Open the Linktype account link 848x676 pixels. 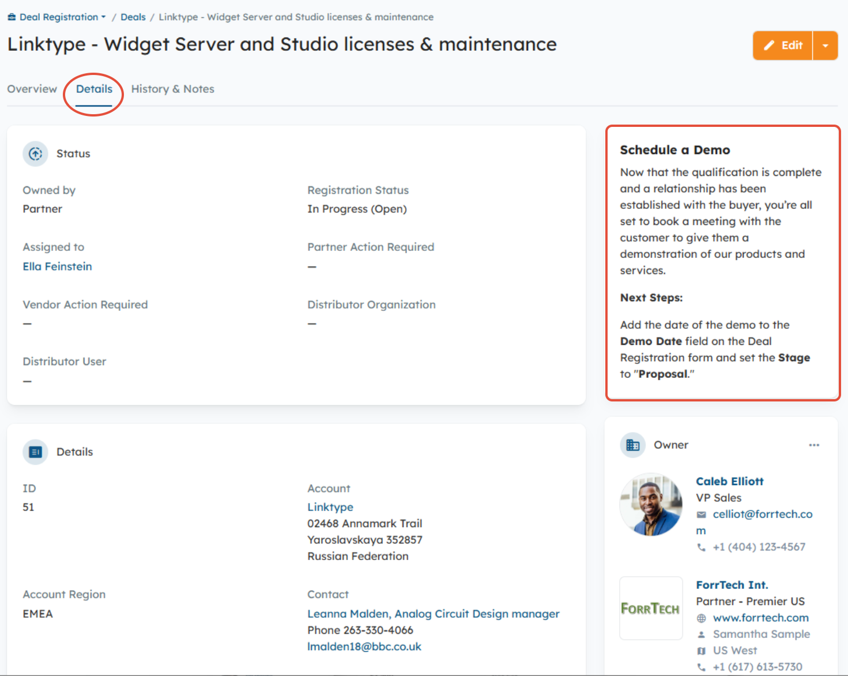(330, 507)
